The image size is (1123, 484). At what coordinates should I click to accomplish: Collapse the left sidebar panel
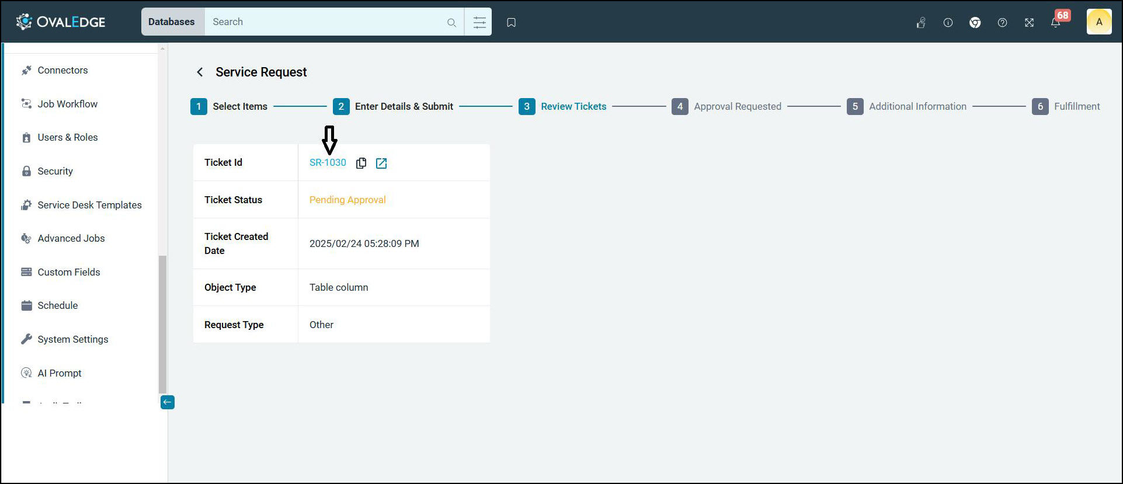[x=167, y=402]
